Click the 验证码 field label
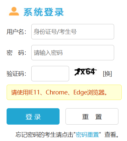Image resolution: width=127 pixels, height=141 pixels. 16,73
